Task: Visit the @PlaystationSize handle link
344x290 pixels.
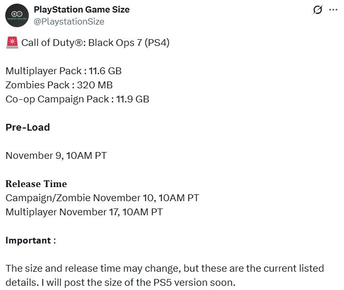Action: click(x=69, y=21)
